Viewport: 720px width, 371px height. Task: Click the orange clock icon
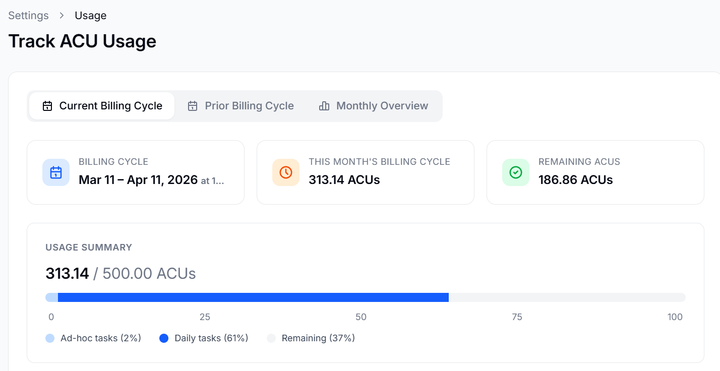(286, 172)
